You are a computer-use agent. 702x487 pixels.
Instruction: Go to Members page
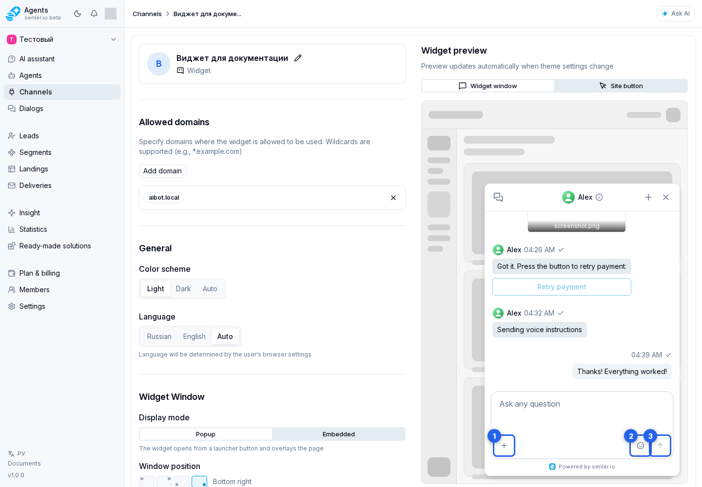click(x=62, y=290)
